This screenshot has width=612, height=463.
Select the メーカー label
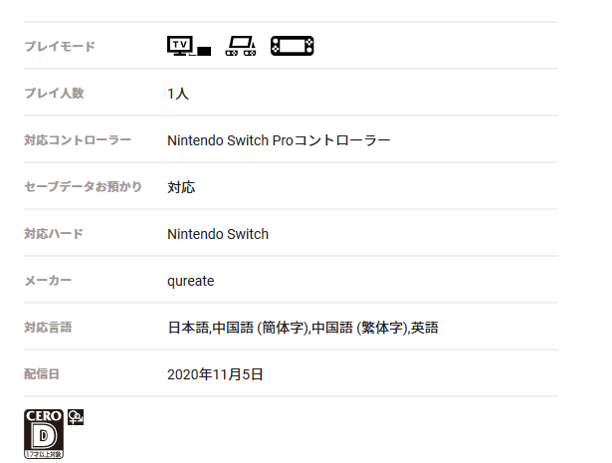(x=48, y=281)
